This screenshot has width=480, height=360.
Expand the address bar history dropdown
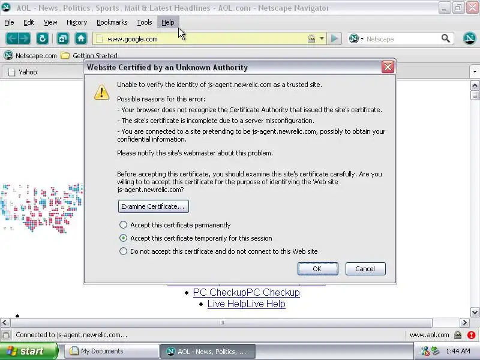click(322, 38)
